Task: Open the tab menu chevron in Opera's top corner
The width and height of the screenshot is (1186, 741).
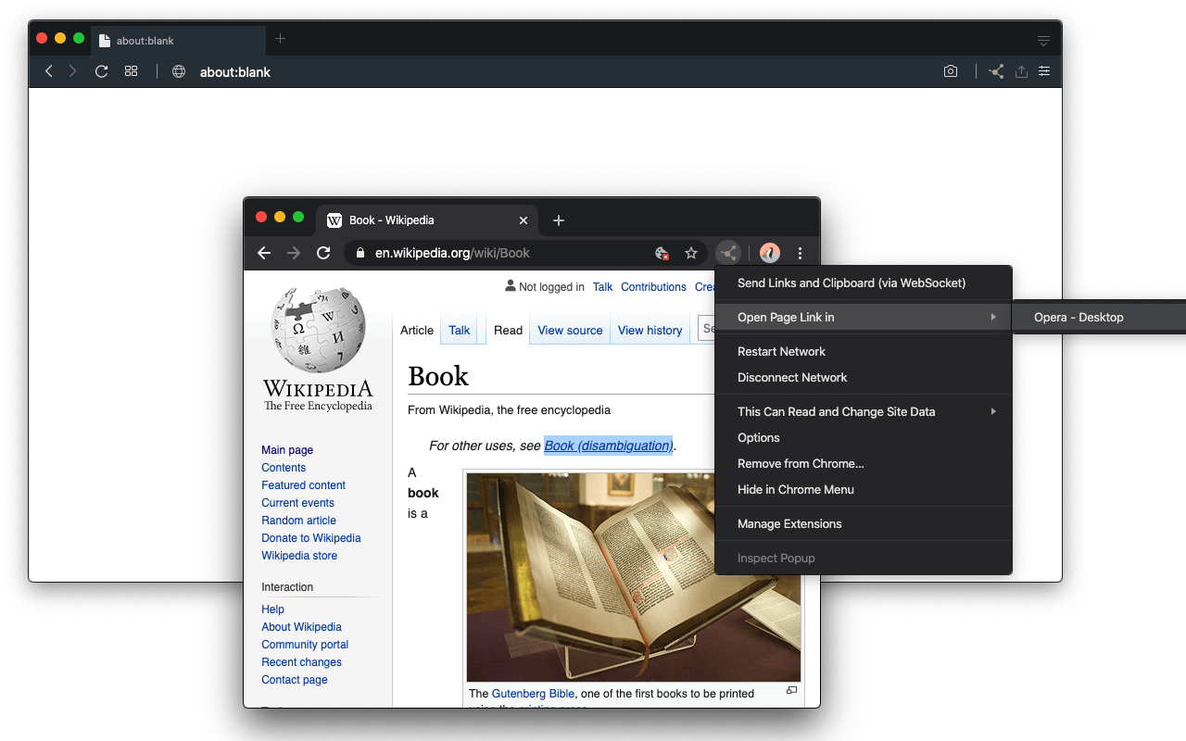Action: (1043, 39)
